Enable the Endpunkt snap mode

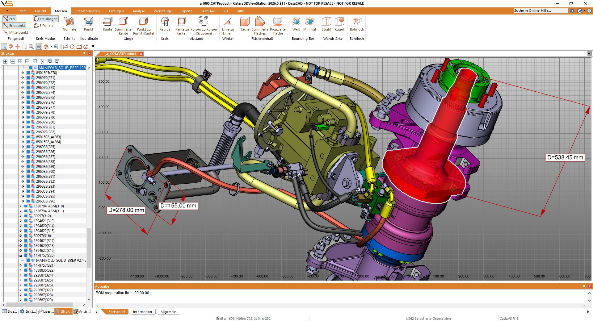pos(14,25)
